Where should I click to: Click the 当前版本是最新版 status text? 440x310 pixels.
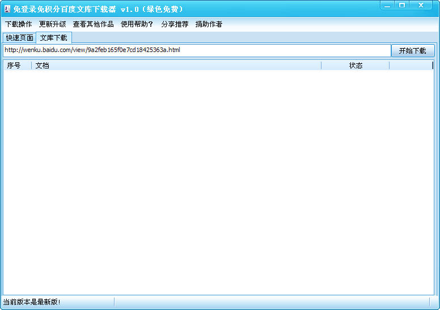(x=32, y=302)
